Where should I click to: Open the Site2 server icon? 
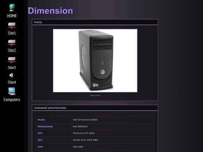pos(12,43)
